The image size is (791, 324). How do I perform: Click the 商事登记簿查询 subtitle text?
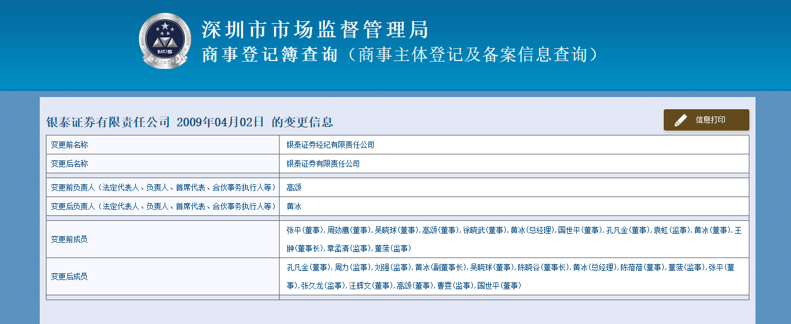point(270,55)
